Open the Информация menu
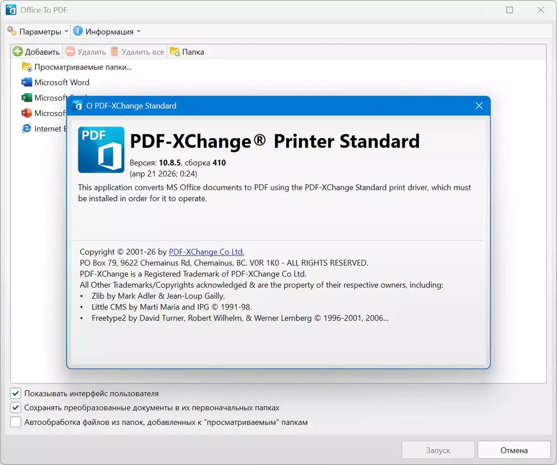This screenshot has height=465, width=557. 107,31
